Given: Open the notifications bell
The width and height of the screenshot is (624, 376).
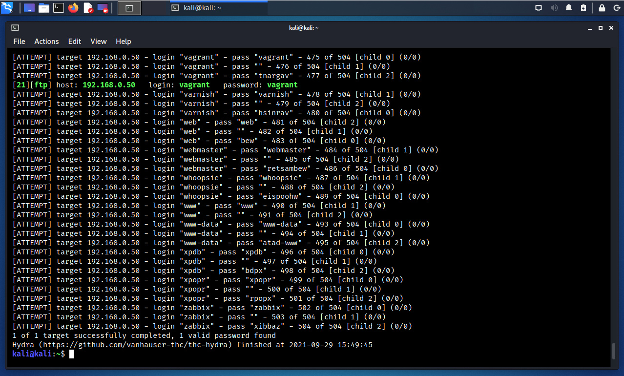Looking at the screenshot, I should tap(569, 8).
